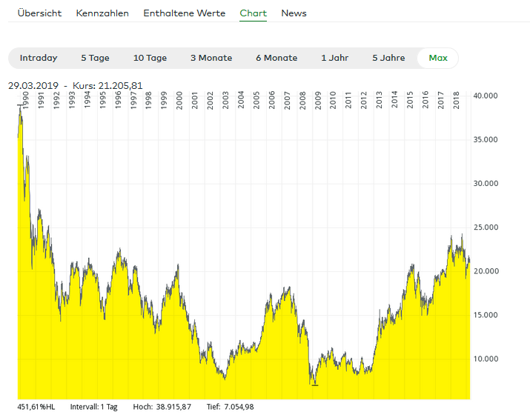530x415 pixels.
Task: Click the 2018 year axis label
Action: pyautogui.click(x=457, y=100)
